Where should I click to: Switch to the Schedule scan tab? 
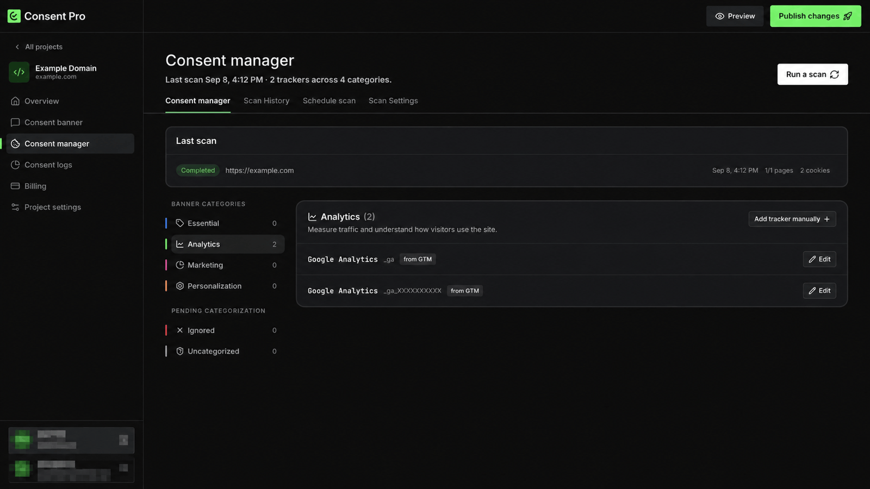click(329, 101)
